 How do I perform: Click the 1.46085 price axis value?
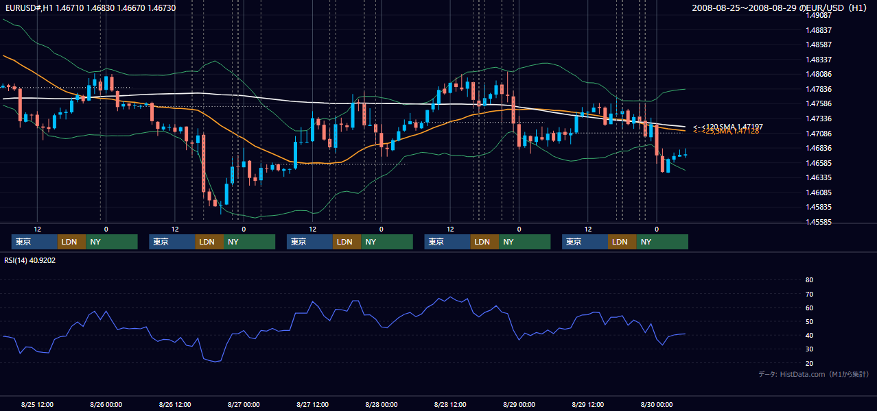820,192
